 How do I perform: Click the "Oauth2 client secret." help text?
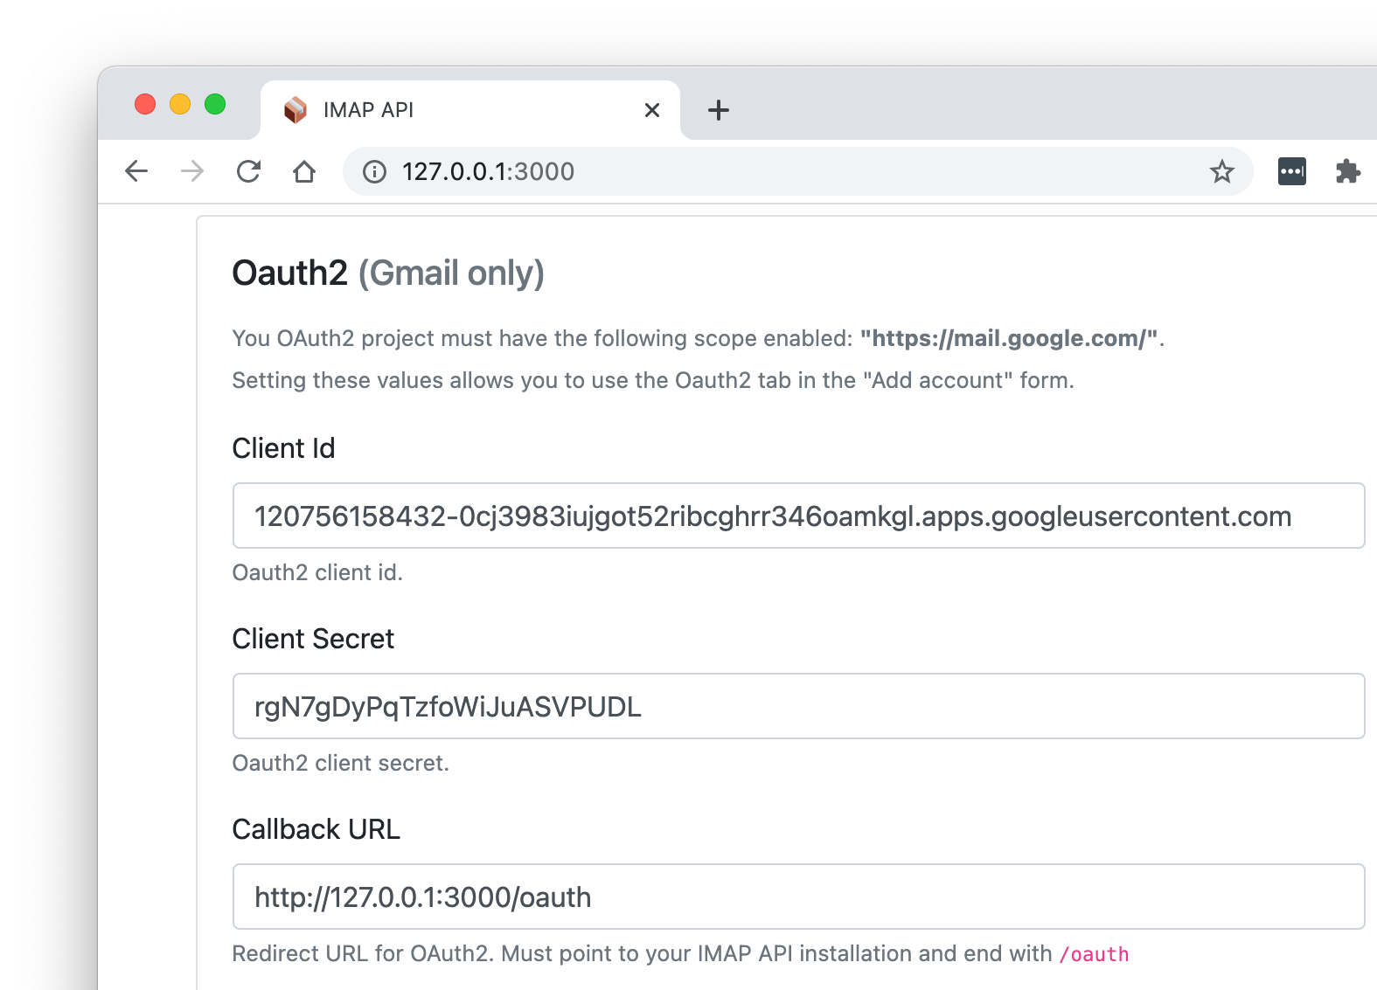tap(340, 763)
